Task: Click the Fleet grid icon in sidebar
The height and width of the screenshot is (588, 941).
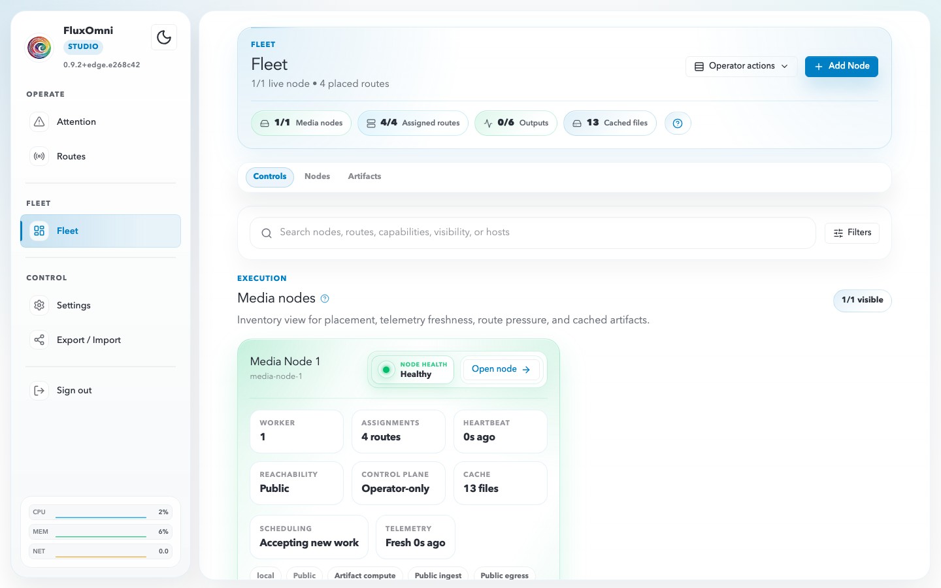Action: click(39, 231)
